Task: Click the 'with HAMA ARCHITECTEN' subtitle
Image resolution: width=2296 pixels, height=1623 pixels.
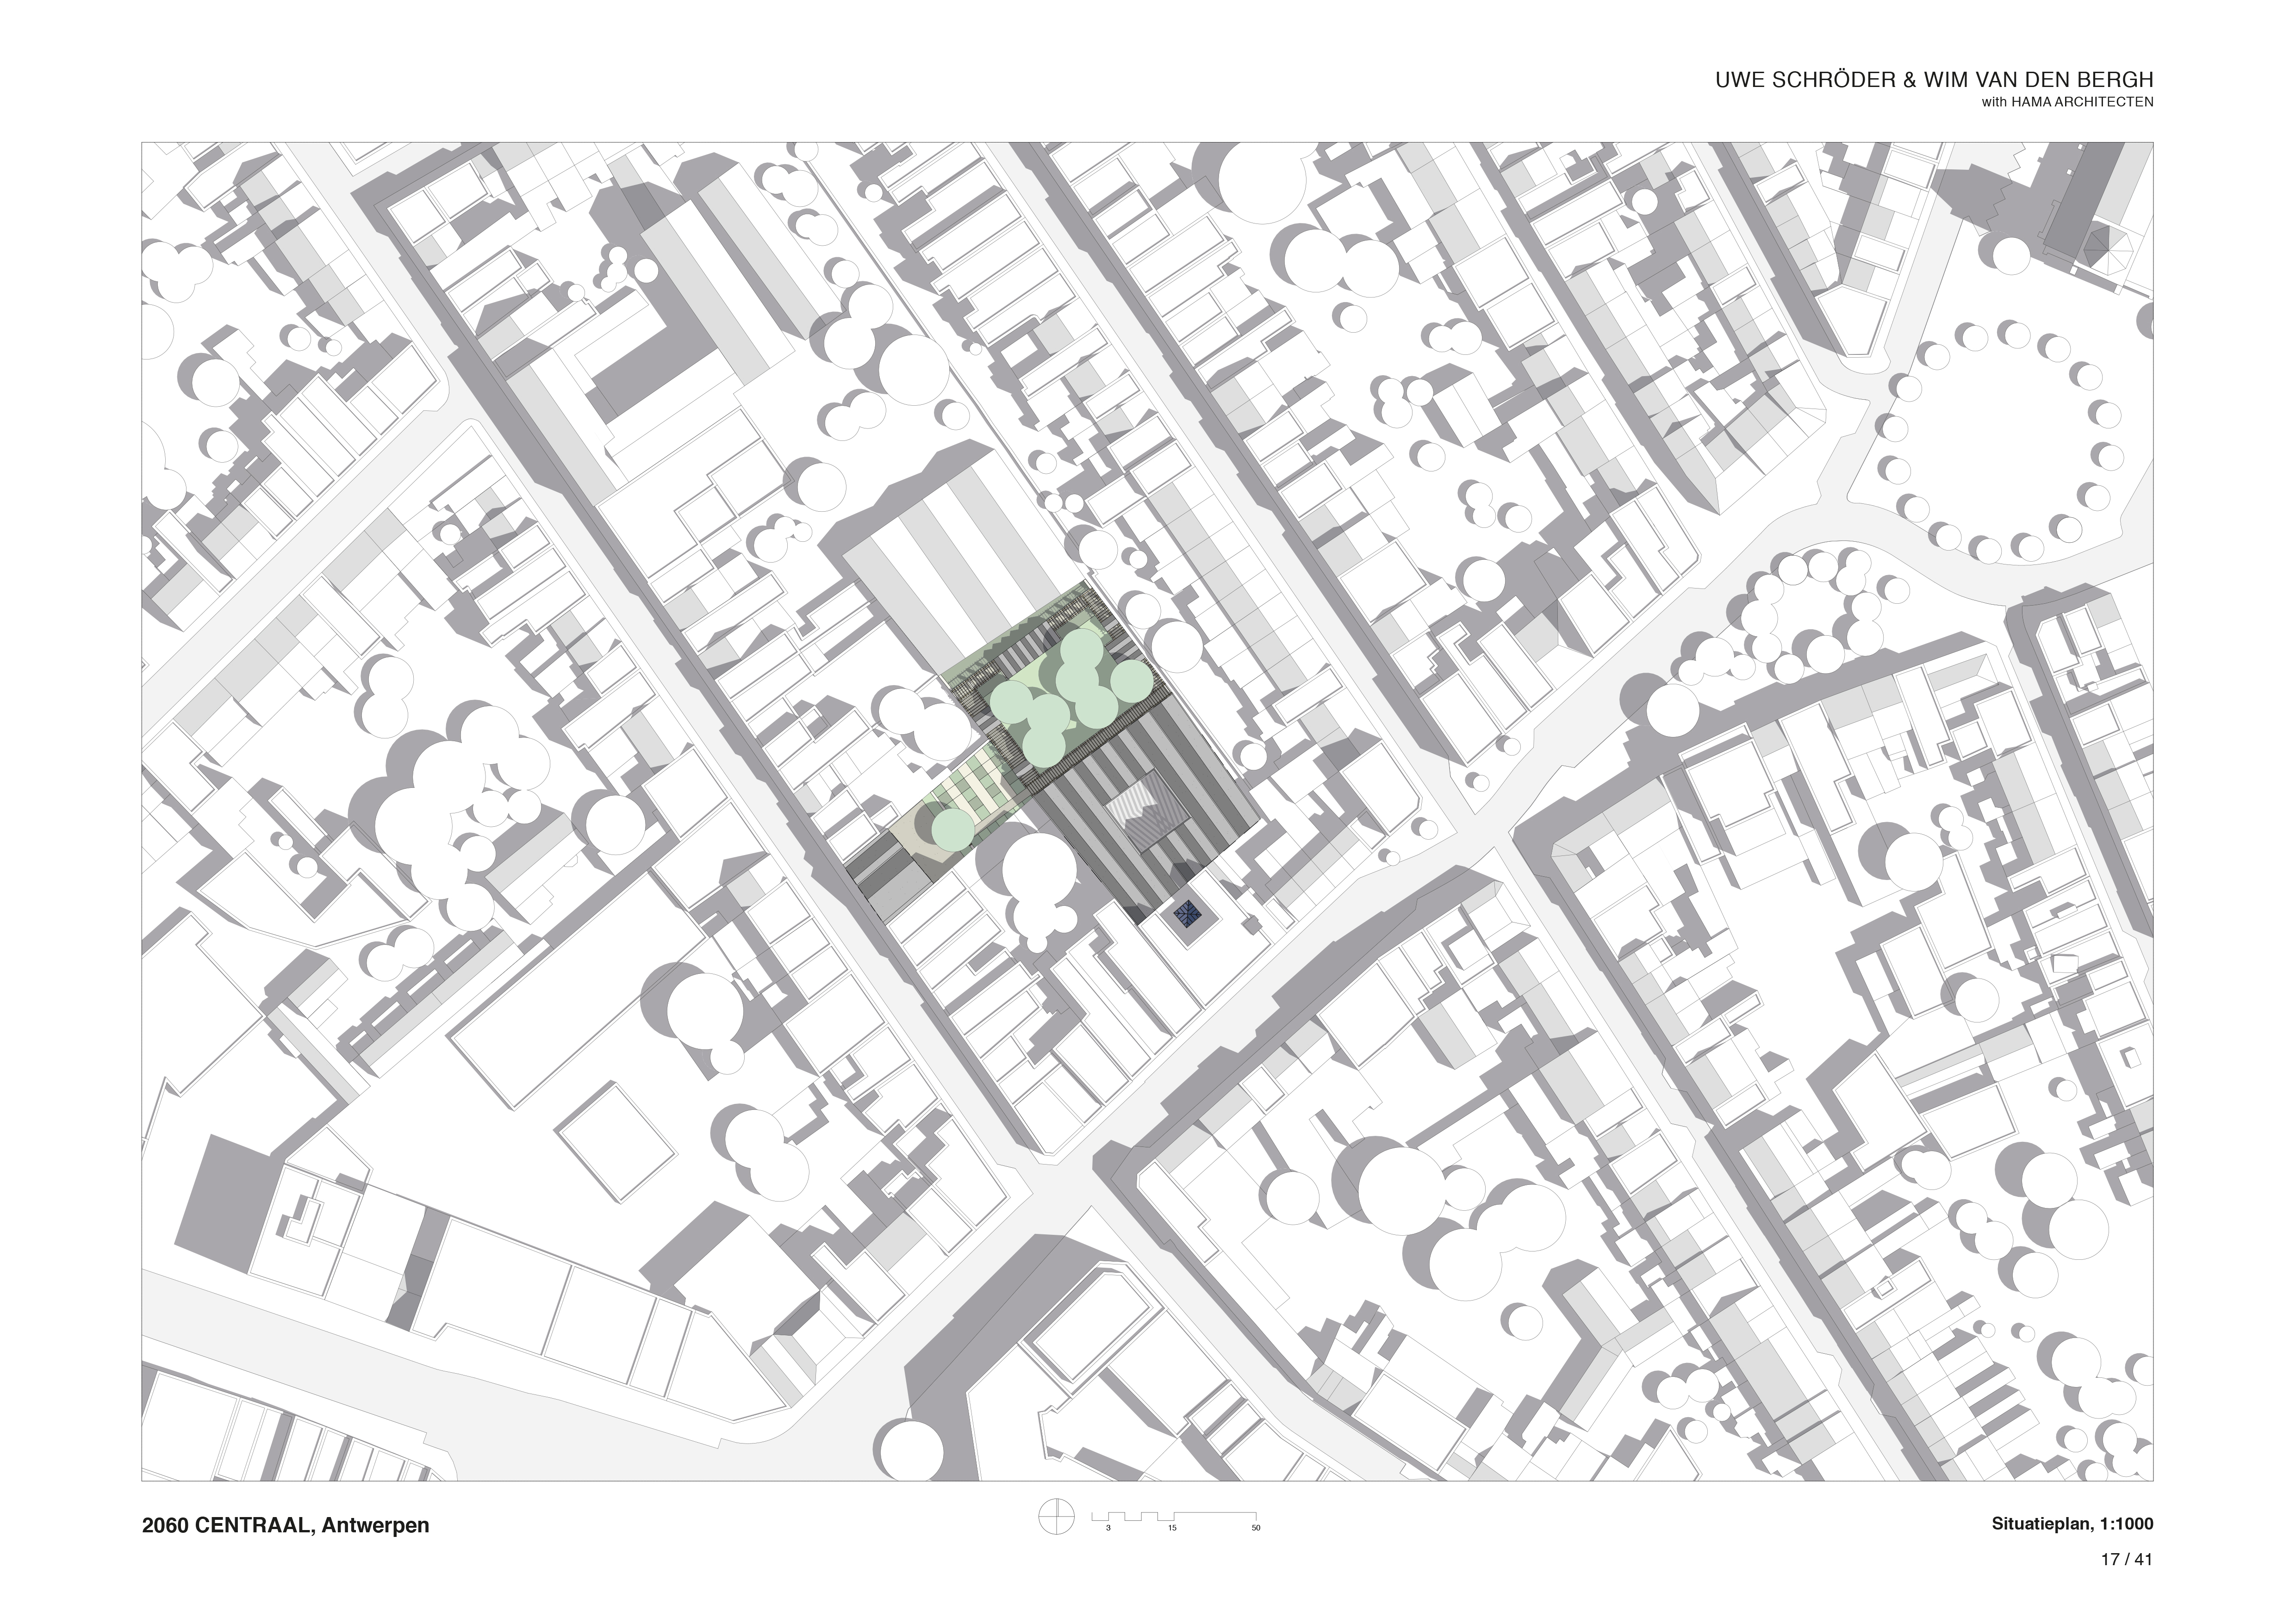Action: pyautogui.click(x=2068, y=103)
